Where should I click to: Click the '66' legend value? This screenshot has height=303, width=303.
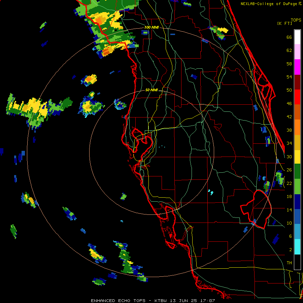click(289, 37)
